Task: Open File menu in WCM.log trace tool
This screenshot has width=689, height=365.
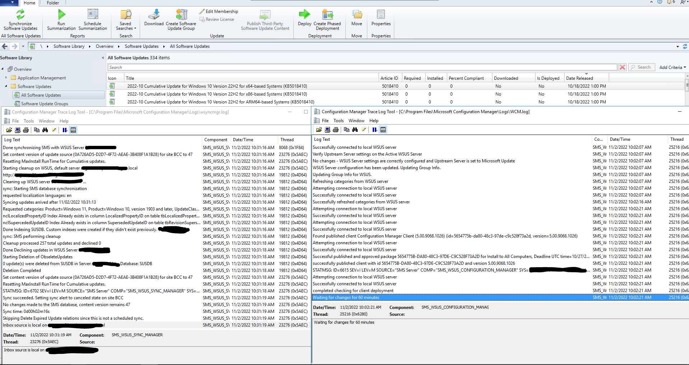Action: click(x=325, y=121)
